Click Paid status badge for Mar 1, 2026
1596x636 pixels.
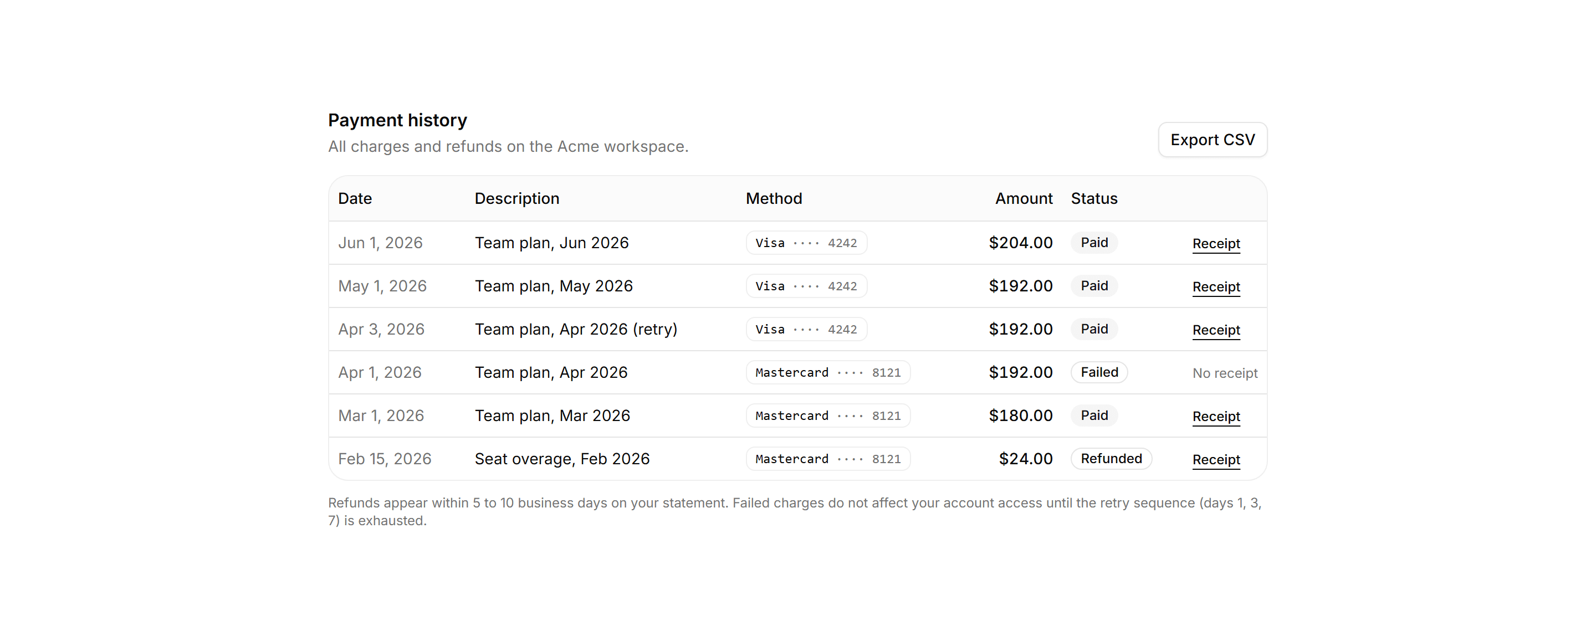tap(1094, 416)
